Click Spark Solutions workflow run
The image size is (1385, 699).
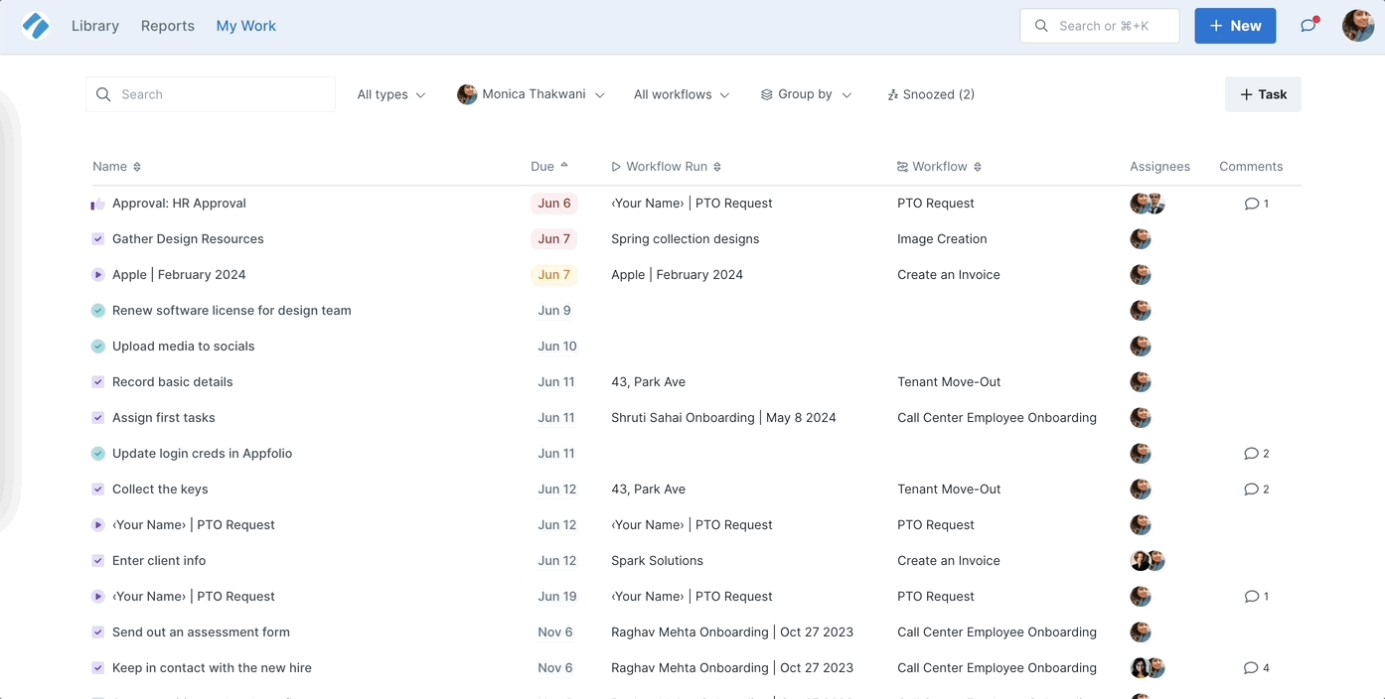[x=657, y=561]
